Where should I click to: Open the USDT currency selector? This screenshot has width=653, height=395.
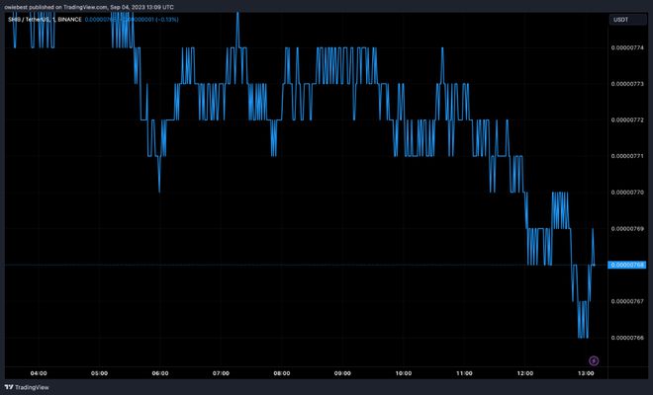point(621,19)
